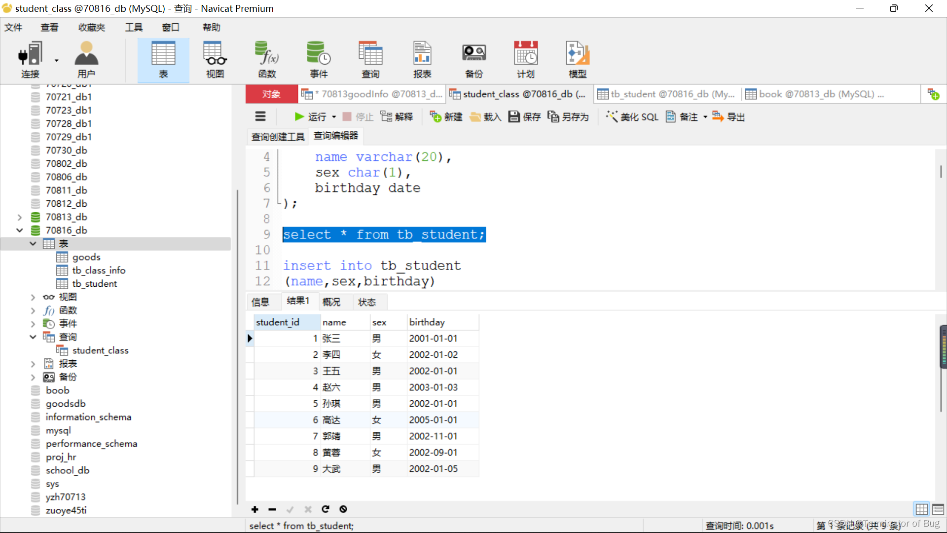Screen dimensions: 947x533
Task: Open the 事件 events toolbar icon
Action: click(x=319, y=60)
